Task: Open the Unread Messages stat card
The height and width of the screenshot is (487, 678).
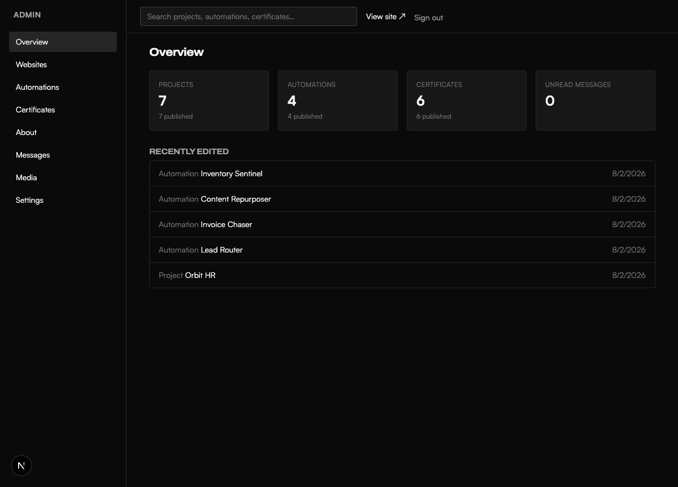Action: click(596, 101)
